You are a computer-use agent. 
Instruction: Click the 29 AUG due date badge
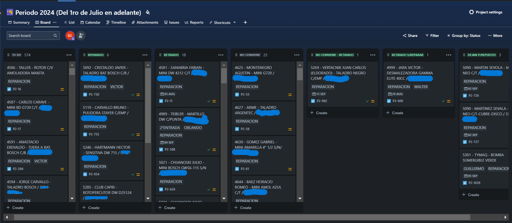[x=395, y=94]
